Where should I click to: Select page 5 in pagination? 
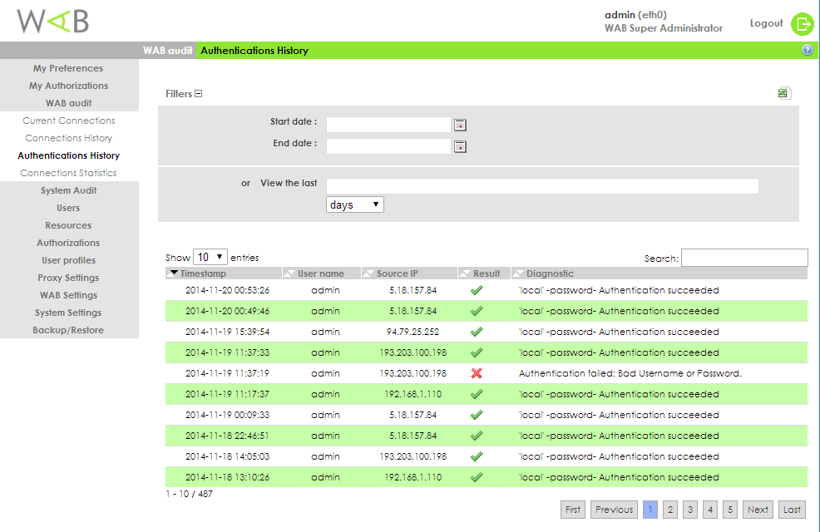[x=730, y=510]
